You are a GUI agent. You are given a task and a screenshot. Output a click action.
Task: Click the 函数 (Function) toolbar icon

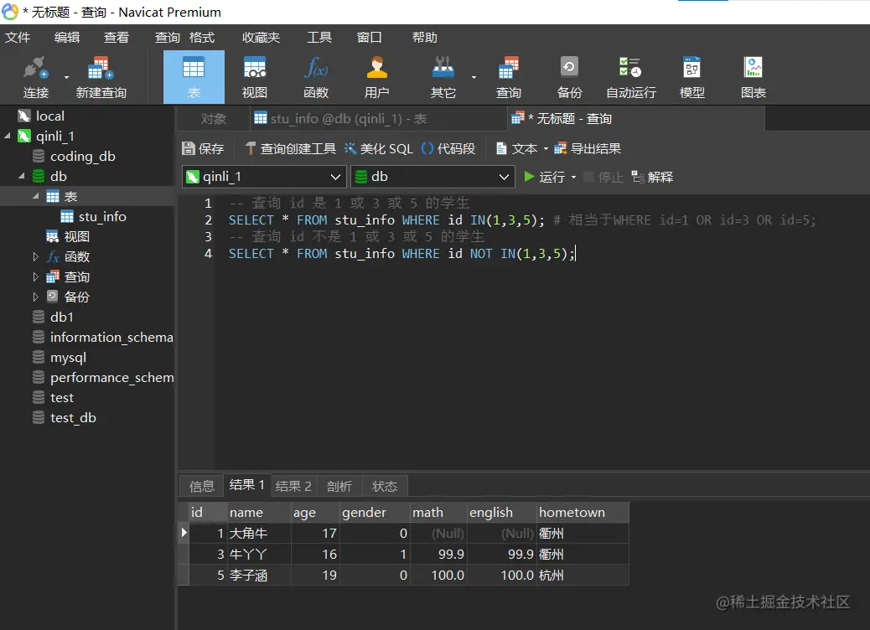pyautogui.click(x=316, y=77)
